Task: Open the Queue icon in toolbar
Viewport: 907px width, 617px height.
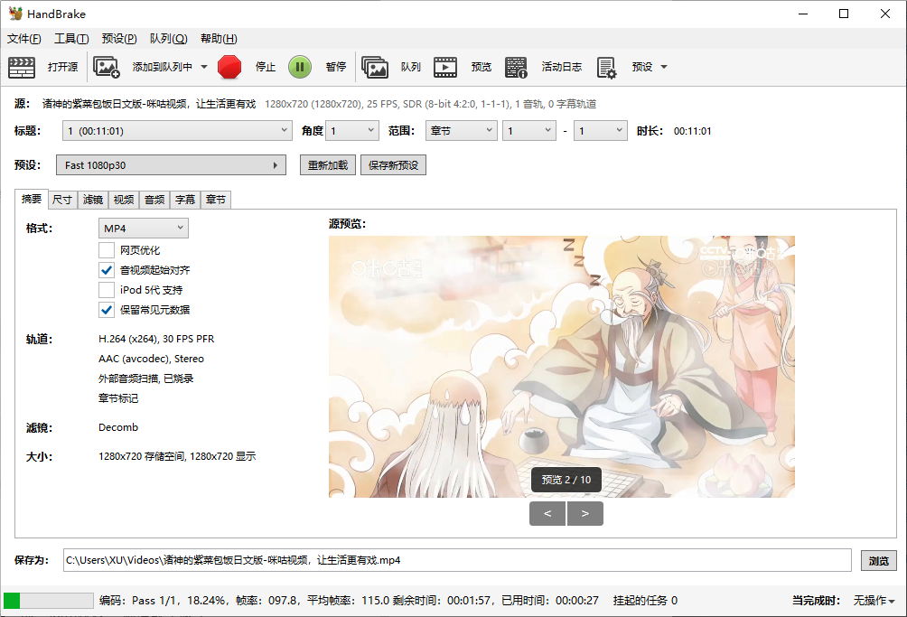Action: click(x=375, y=67)
